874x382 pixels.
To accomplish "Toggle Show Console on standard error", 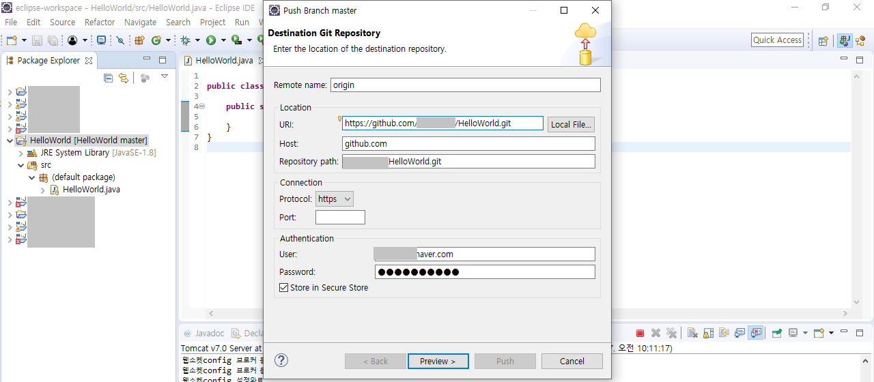I will pos(756,334).
